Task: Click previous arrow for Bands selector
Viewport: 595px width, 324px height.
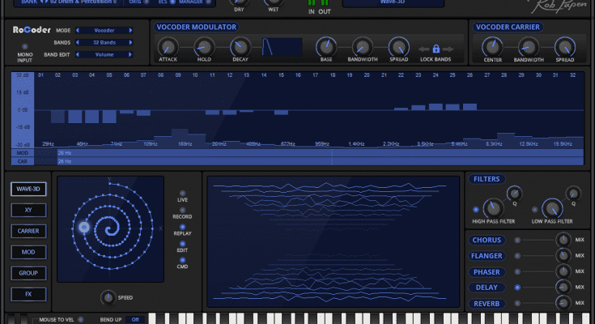Action: tap(78, 43)
